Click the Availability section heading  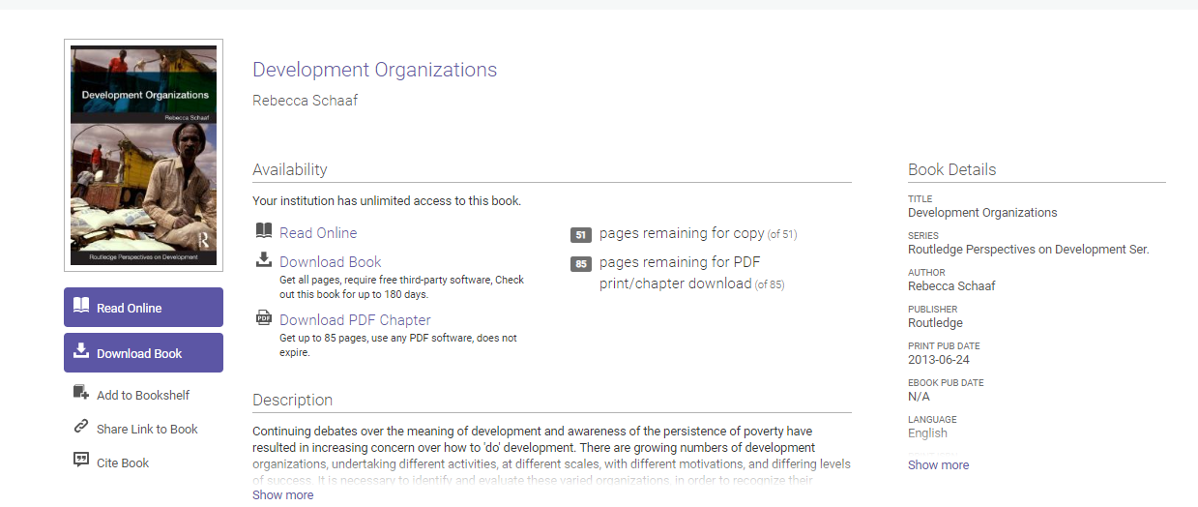click(x=290, y=169)
